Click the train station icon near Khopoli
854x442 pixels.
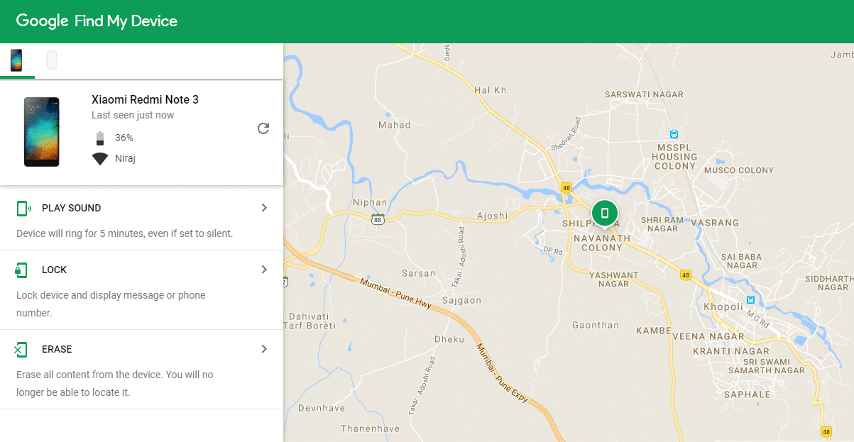coord(750,299)
